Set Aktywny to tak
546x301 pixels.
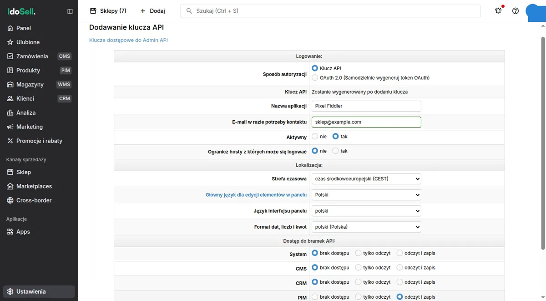[x=336, y=137]
